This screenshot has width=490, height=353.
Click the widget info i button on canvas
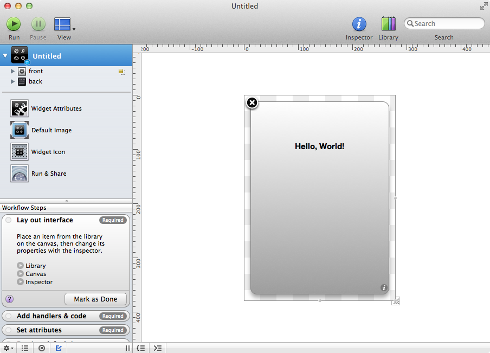(384, 287)
